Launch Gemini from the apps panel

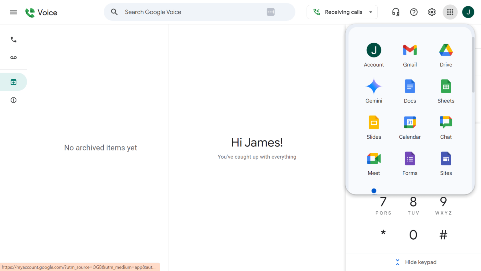(x=374, y=91)
